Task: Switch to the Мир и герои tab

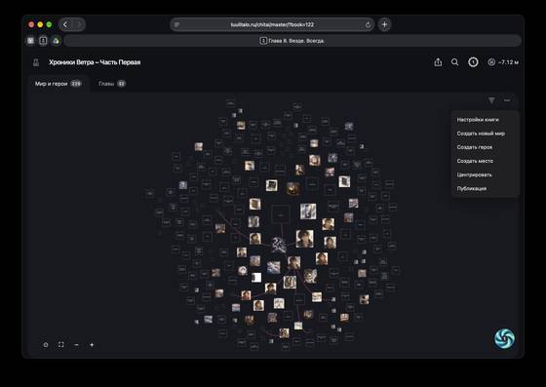Action: pos(58,84)
